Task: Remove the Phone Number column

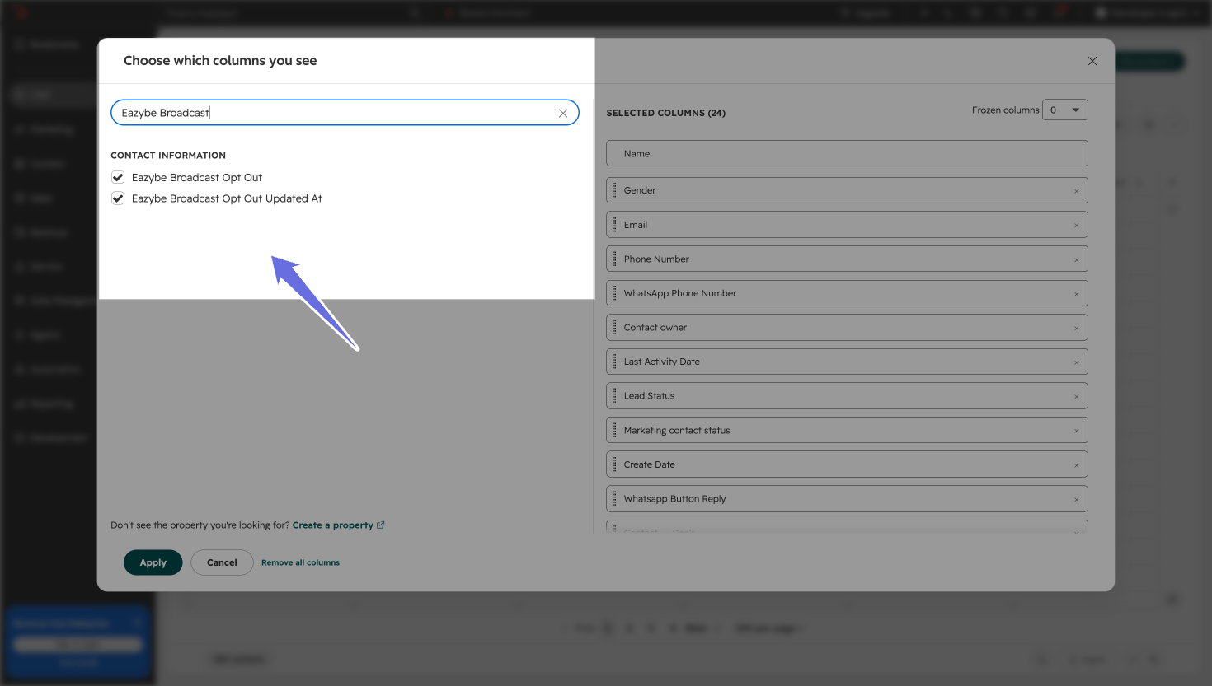Action: point(1076,260)
